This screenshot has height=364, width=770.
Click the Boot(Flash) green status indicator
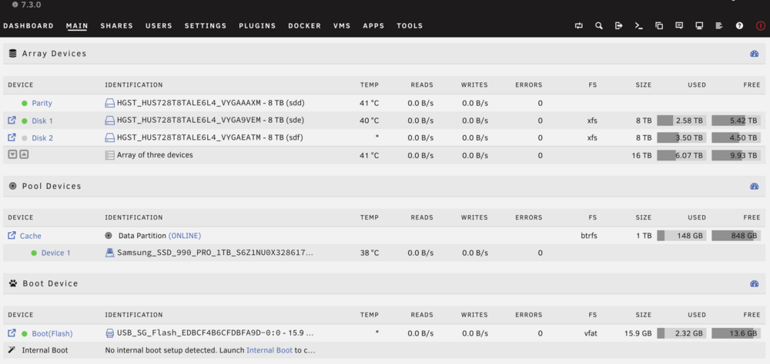(24, 333)
